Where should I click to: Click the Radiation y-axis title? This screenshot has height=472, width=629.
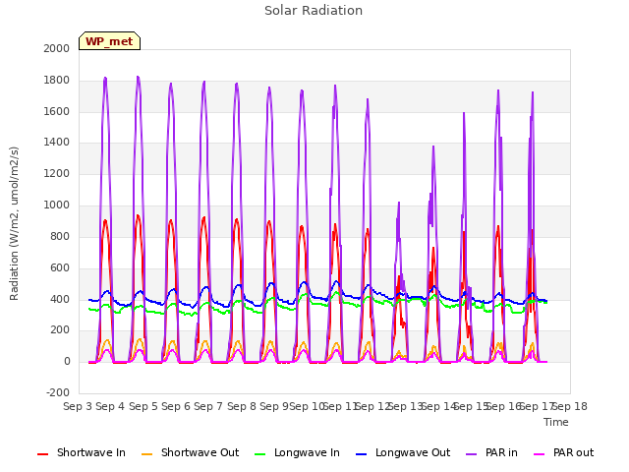(14, 223)
